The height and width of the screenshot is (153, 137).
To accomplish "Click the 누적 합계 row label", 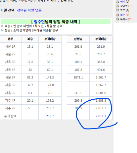I will pos(10,116).
